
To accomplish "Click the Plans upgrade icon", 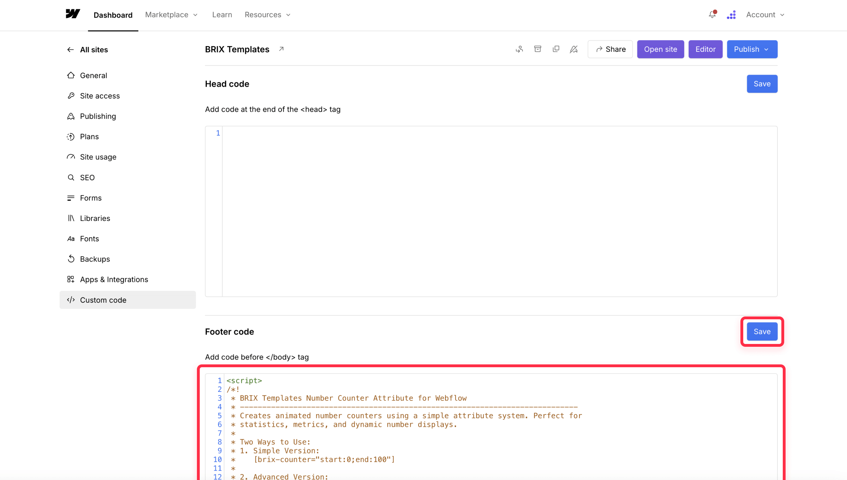I will (71, 136).
